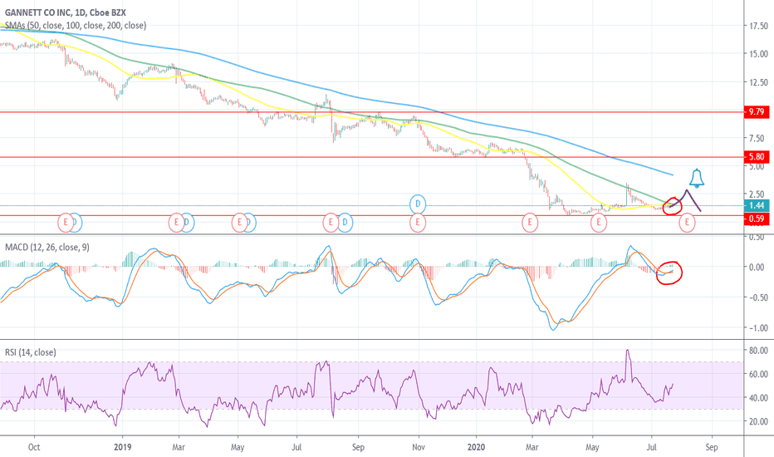
Task: Click the 12.50 price axis label
Action: click(759, 82)
